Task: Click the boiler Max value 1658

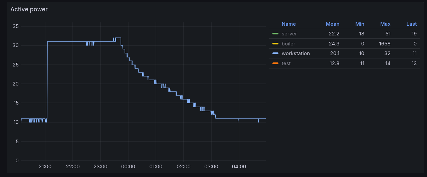Action: (384, 44)
